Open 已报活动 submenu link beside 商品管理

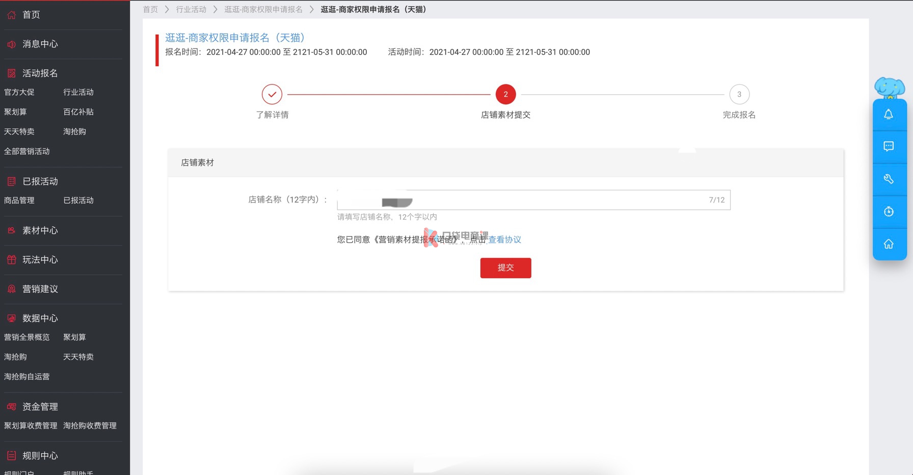click(78, 201)
